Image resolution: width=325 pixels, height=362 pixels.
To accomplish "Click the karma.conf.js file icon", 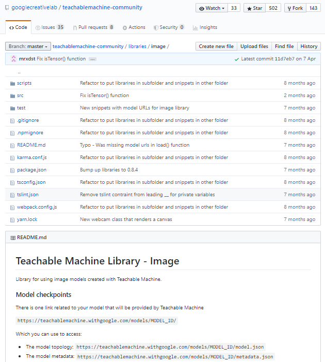I will [12, 158].
